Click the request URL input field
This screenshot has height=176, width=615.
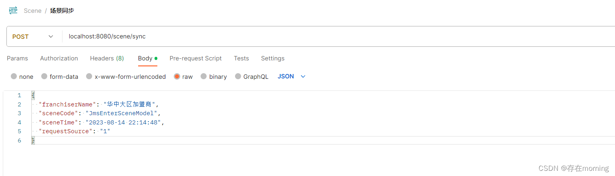click(320, 36)
